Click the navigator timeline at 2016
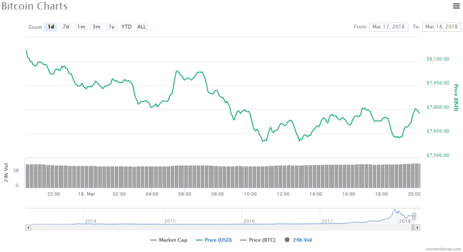 point(249,221)
